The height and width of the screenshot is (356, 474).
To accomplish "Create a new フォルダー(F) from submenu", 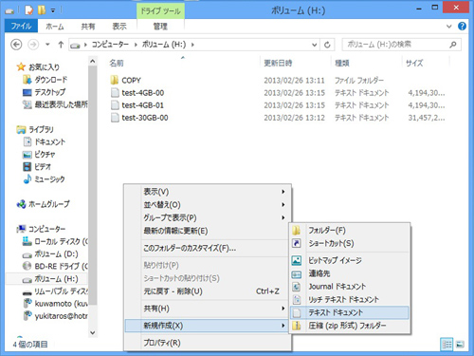I will coord(350,231).
